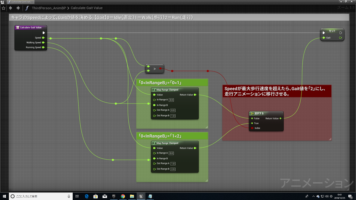
Task: Click the False pin on Select node
Action: [252, 118]
